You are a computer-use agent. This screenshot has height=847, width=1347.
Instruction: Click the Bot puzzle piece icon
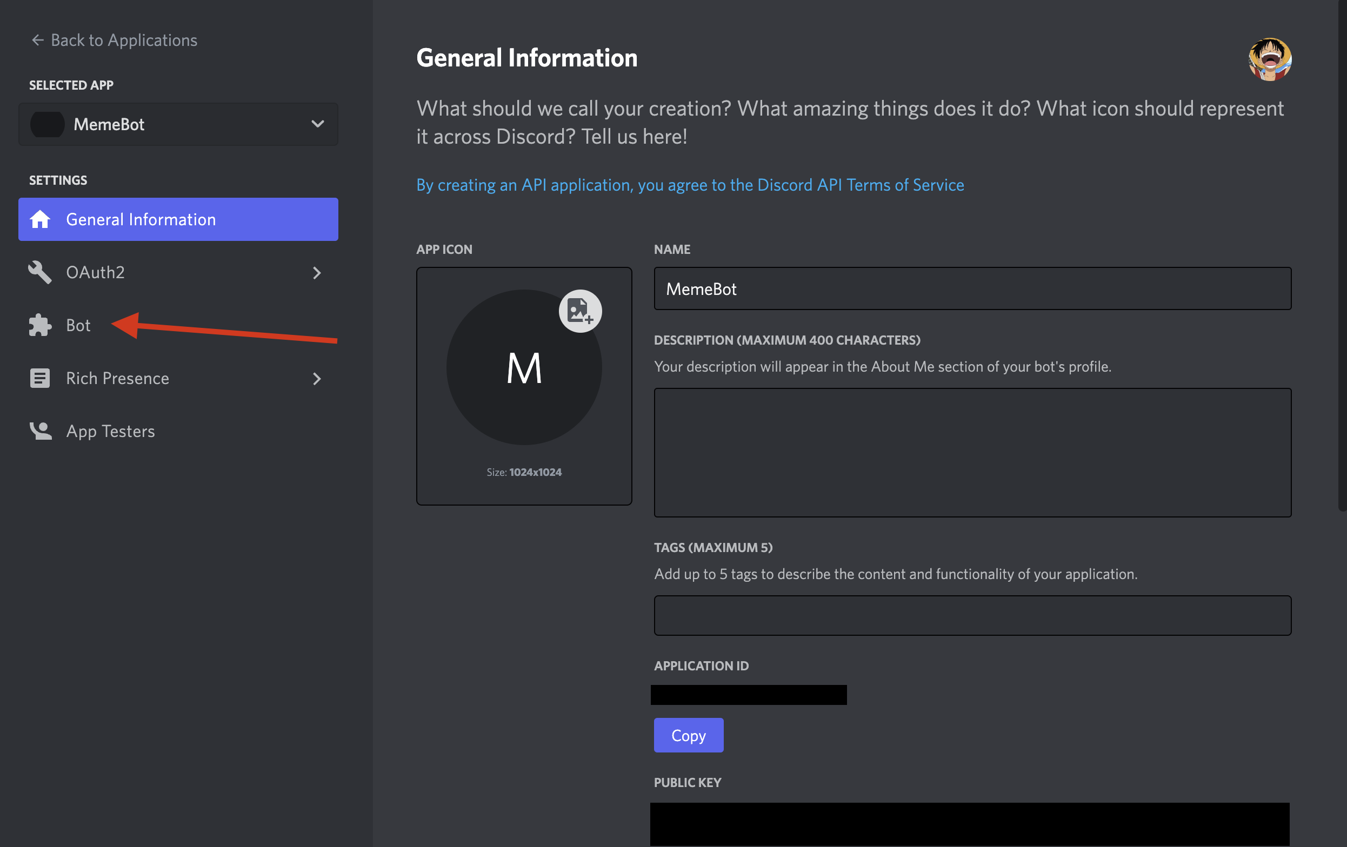point(39,325)
